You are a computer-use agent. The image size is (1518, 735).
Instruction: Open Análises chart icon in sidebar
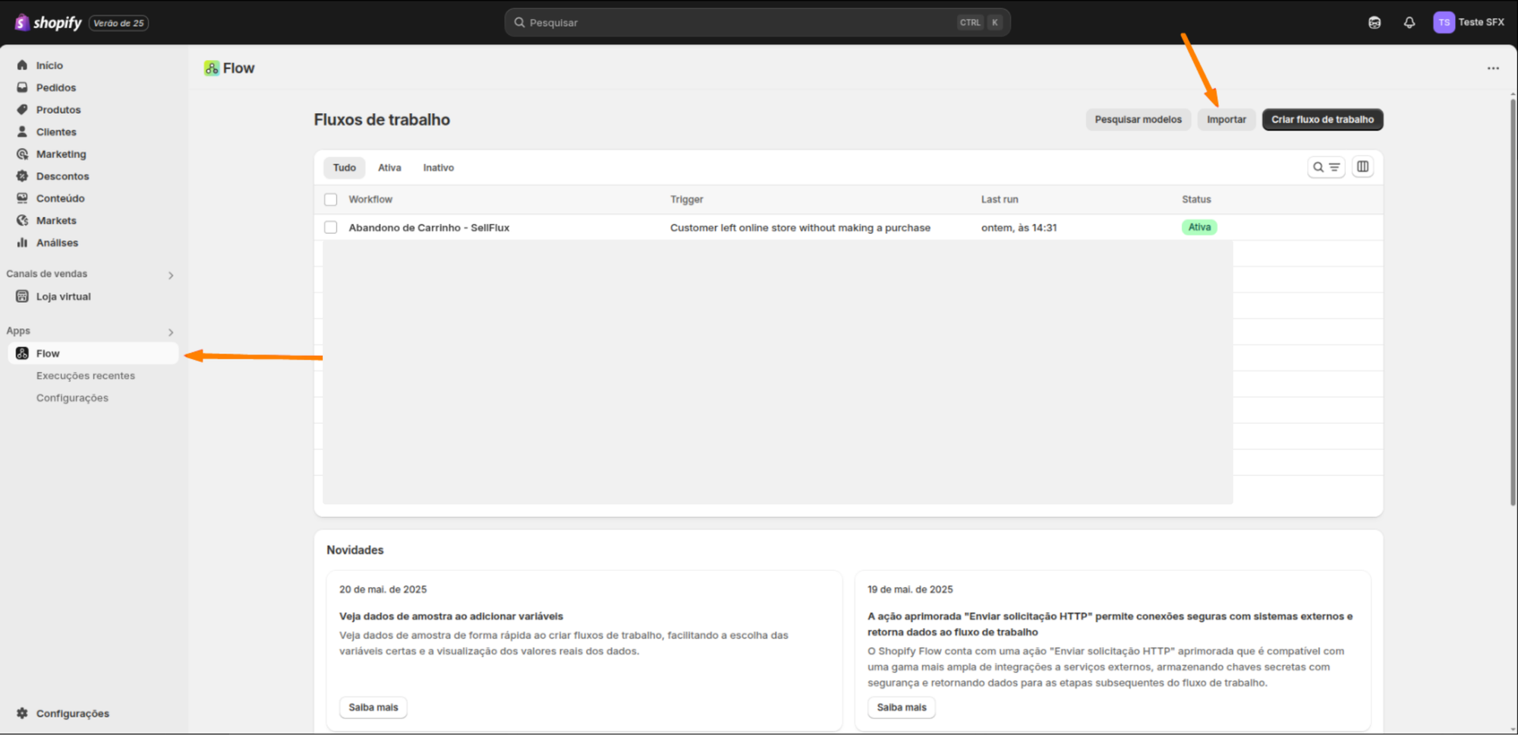point(22,242)
